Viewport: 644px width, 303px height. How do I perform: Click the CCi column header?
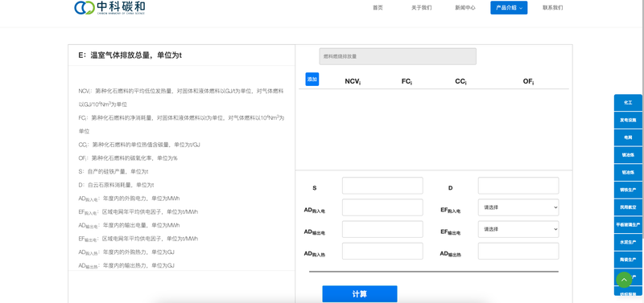pyautogui.click(x=460, y=82)
